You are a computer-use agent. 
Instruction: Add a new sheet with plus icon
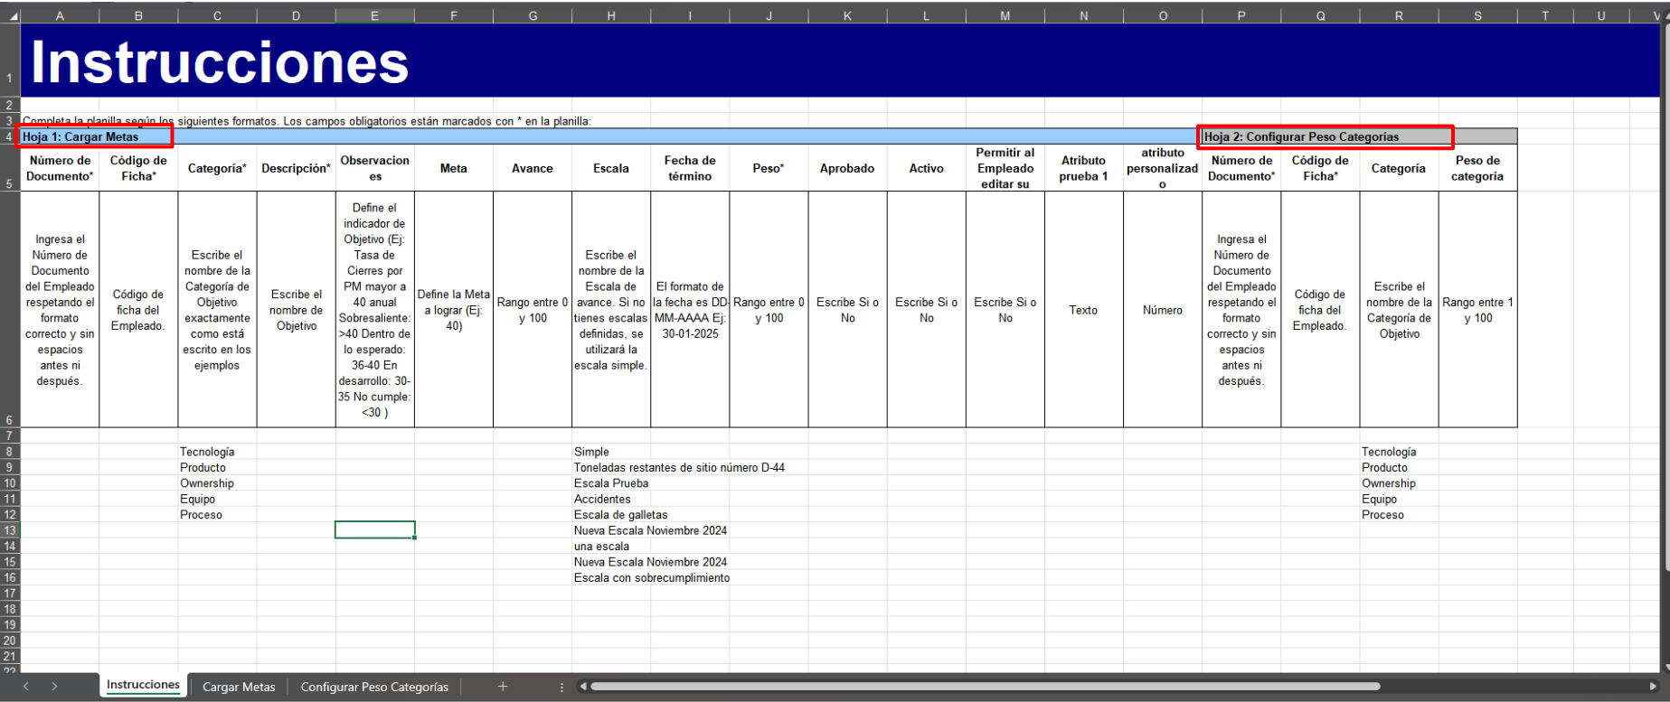pyautogui.click(x=503, y=687)
